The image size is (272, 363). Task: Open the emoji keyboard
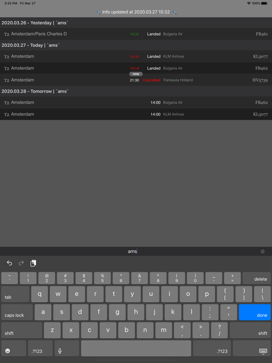[x=14, y=348]
